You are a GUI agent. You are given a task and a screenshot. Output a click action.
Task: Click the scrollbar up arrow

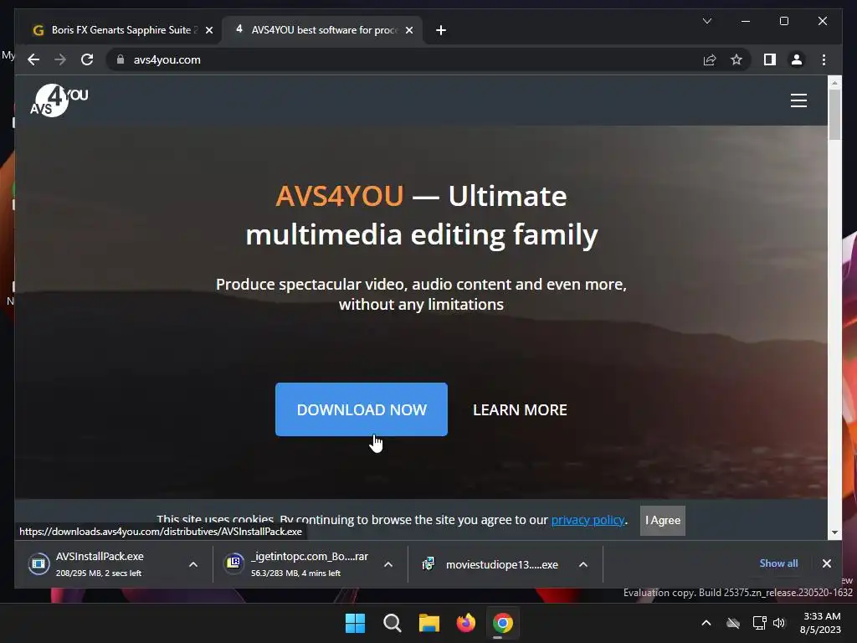(x=834, y=83)
